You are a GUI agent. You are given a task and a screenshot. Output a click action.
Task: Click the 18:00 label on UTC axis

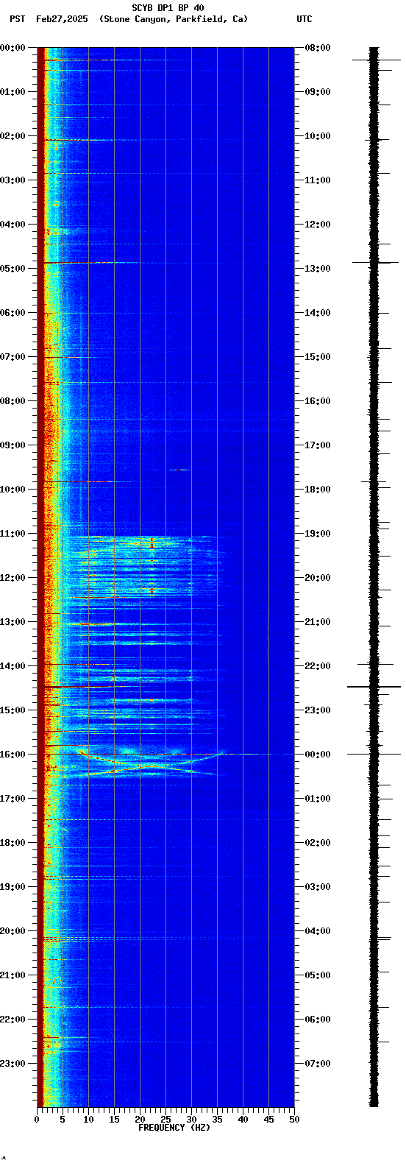318,490
